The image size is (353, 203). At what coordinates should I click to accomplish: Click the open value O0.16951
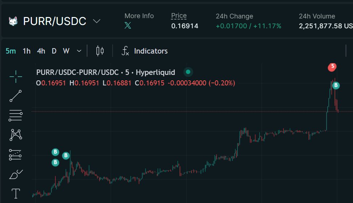click(51, 83)
